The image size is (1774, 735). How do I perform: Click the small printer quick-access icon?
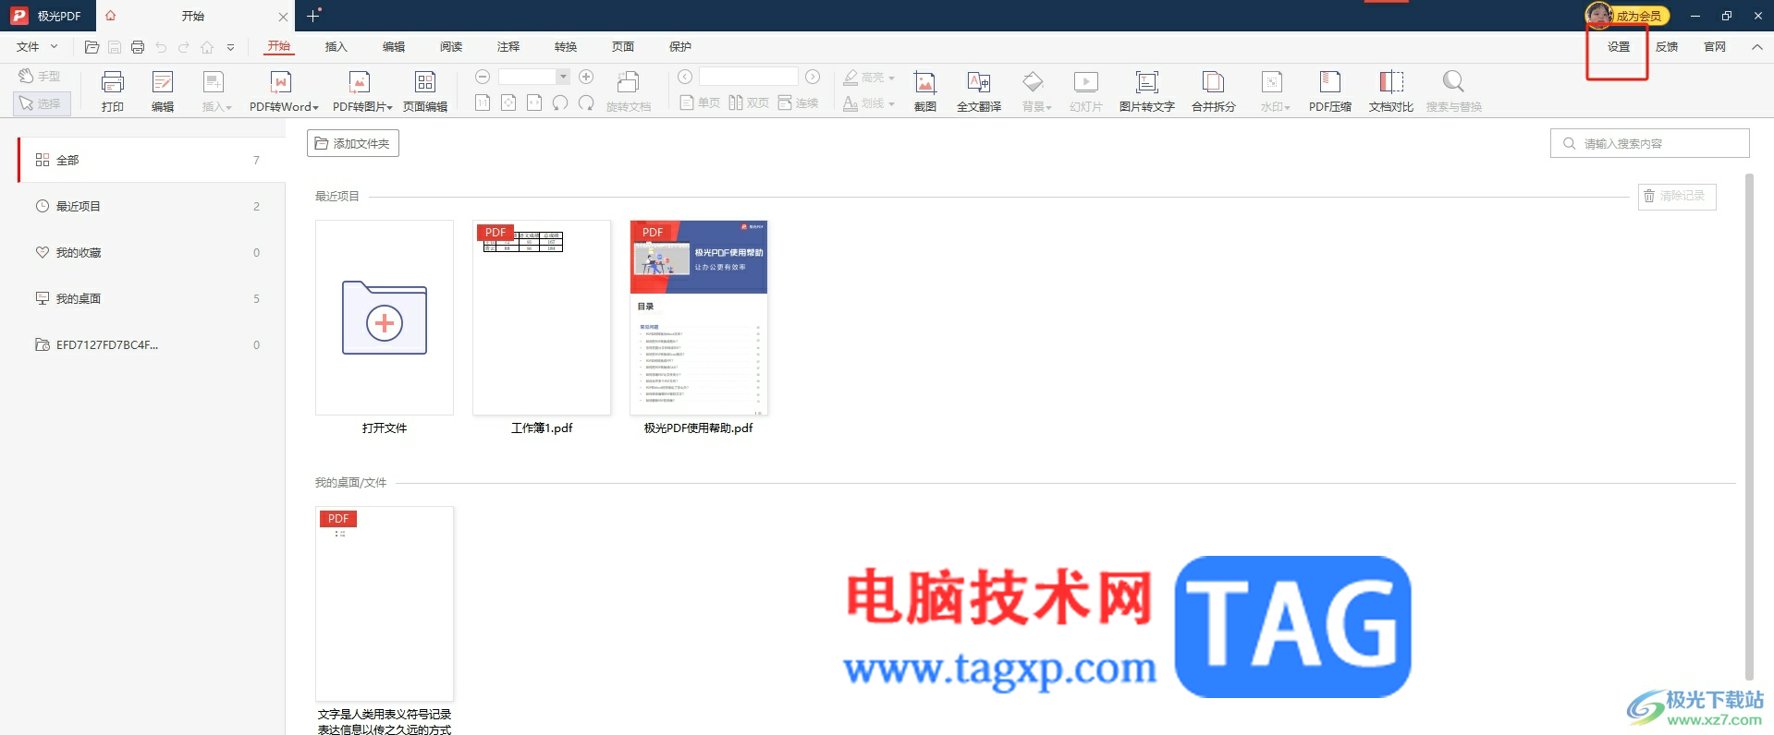point(138,47)
